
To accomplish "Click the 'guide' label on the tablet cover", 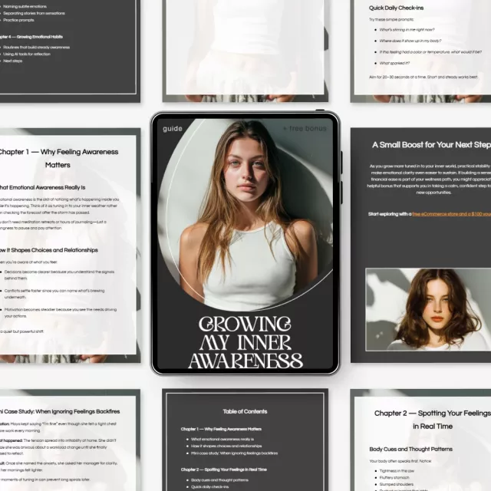I will tap(173, 128).
